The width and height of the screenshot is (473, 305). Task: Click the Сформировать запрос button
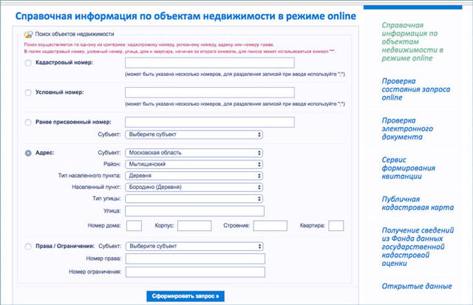point(186,296)
